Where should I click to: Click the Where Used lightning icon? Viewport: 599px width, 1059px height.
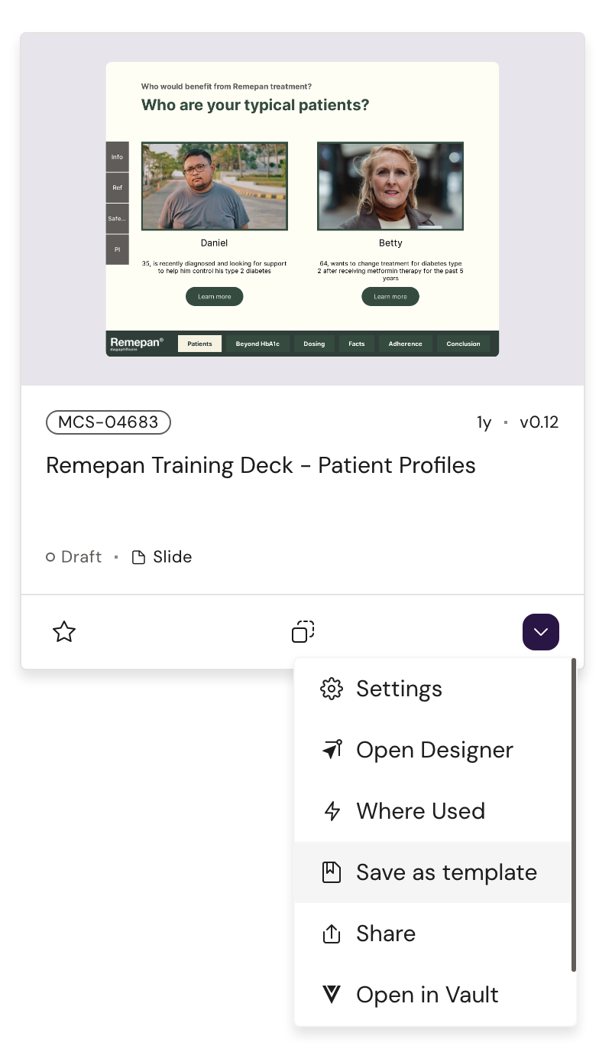[x=332, y=811]
